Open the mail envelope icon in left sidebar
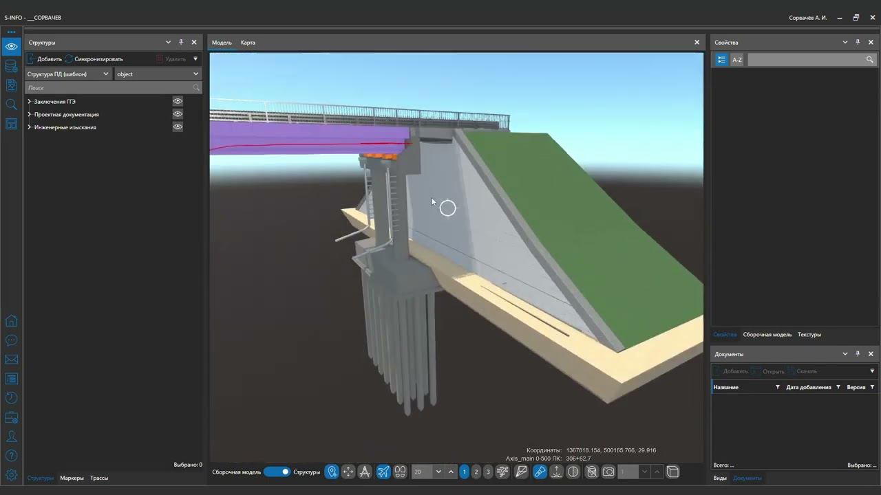881x495 pixels. [x=11, y=360]
